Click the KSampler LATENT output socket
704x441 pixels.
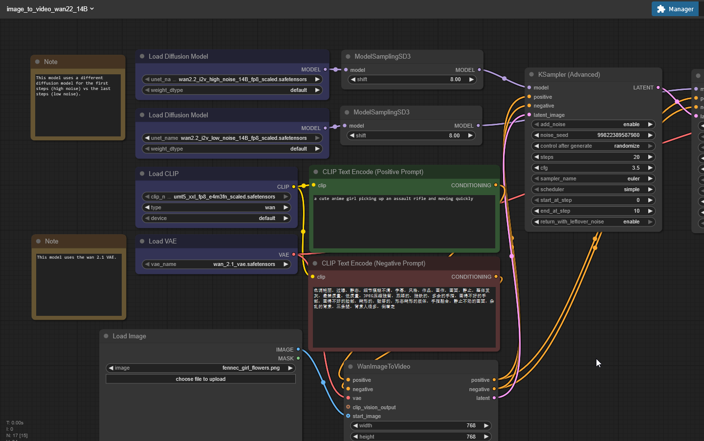[658, 88]
